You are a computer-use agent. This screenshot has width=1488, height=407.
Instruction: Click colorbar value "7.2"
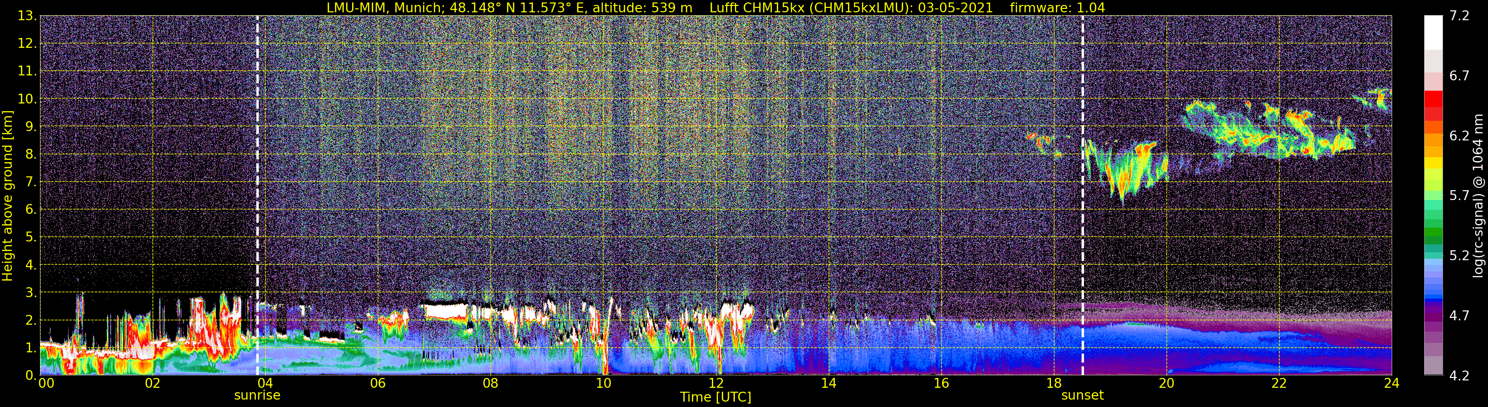[1459, 16]
